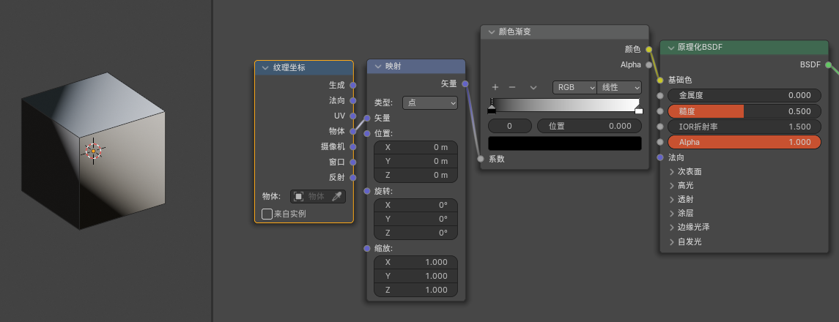Click the BSDF output socket
Screen dimensions: 839x322
tap(829, 64)
